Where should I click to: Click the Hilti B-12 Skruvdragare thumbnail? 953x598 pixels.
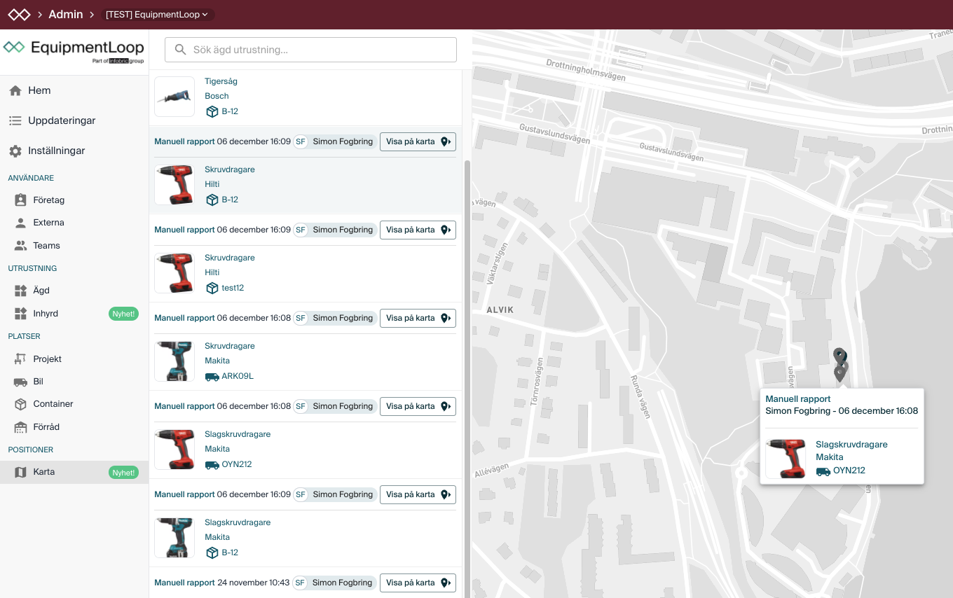tap(174, 185)
